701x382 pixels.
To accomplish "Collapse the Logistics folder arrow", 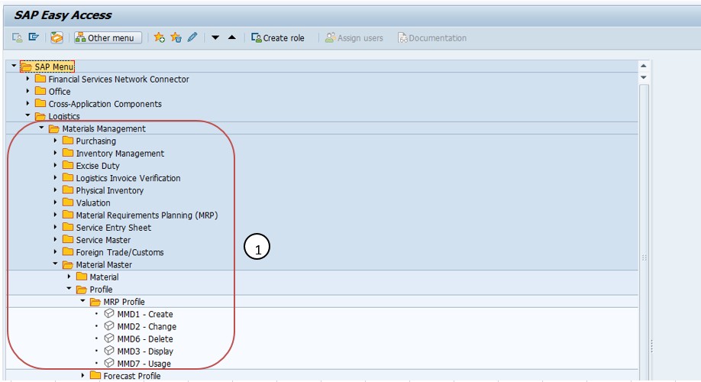I will pyautogui.click(x=27, y=115).
